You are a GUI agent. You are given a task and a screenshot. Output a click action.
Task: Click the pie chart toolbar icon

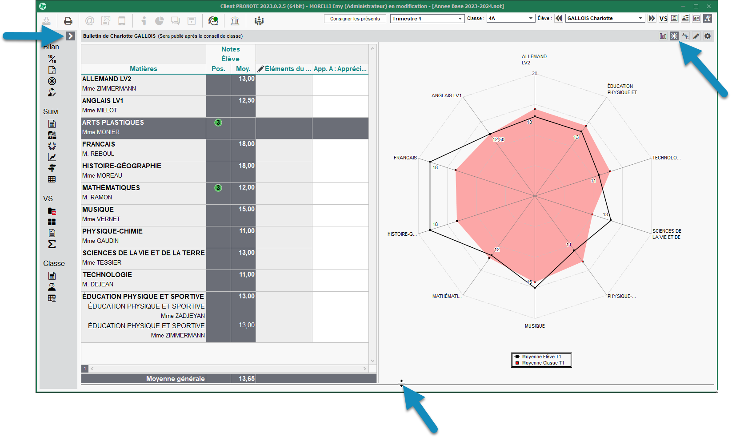point(160,21)
